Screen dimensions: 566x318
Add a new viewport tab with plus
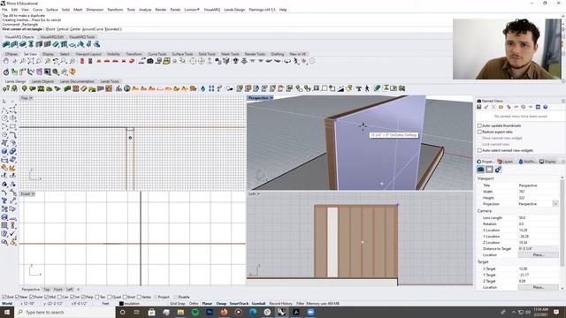pyautogui.click(x=79, y=289)
